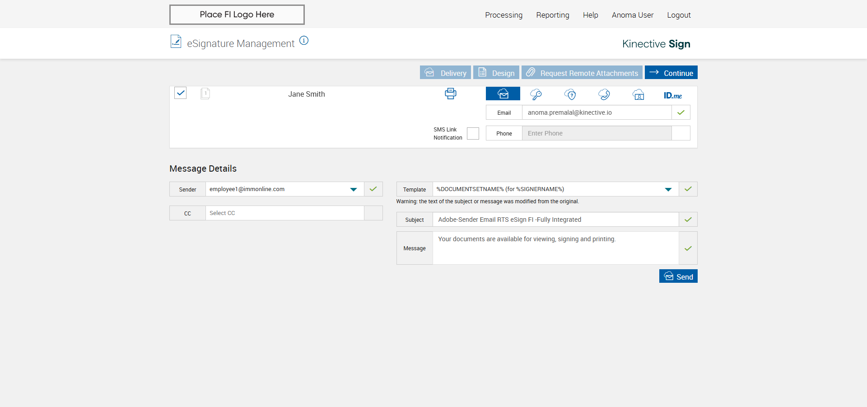Click the Logout link
Screen dimensions: 867x407
click(679, 15)
